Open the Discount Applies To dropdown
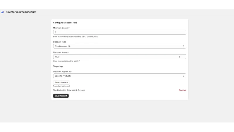The width and height of the screenshot is (234, 132). point(120,76)
